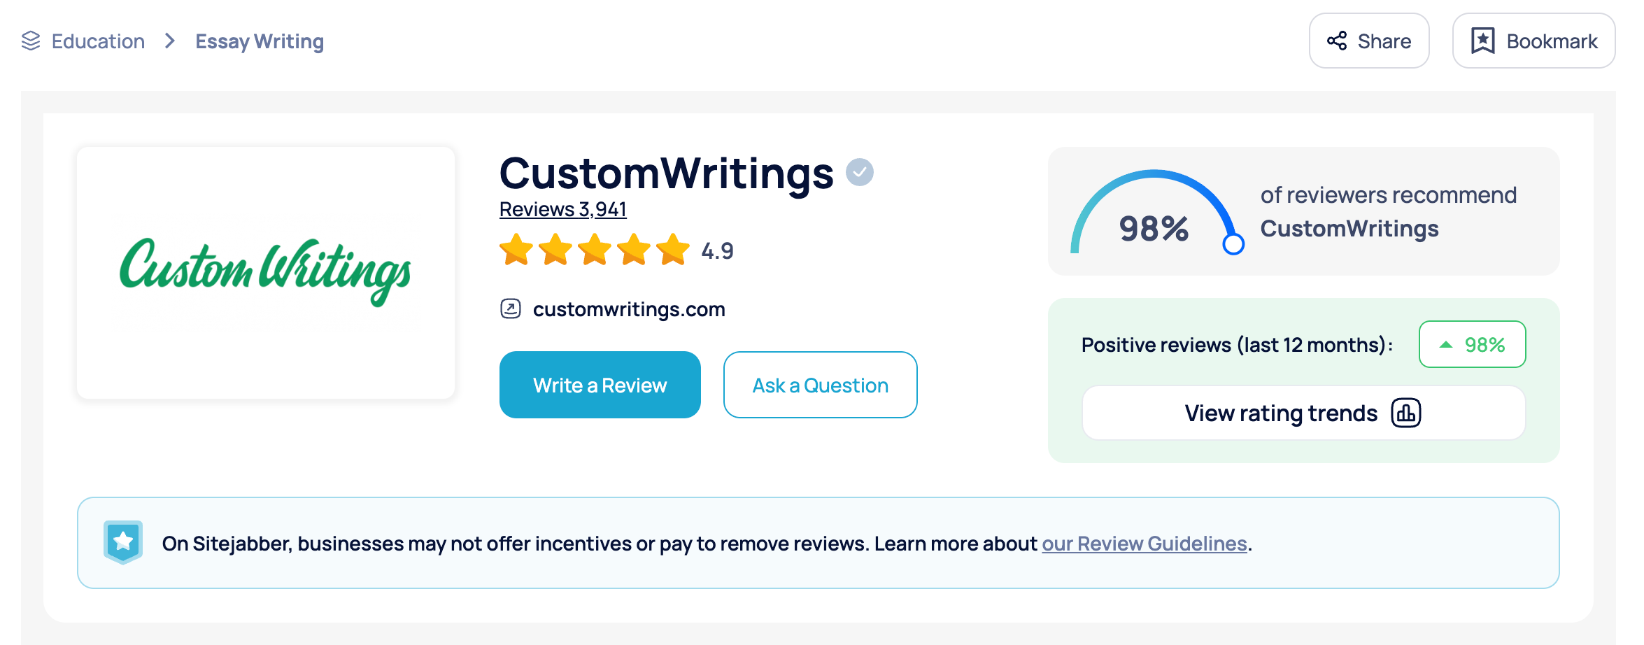This screenshot has width=1644, height=645.
Task: Click the breadcrumb chevron arrow
Action: point(169,41)
